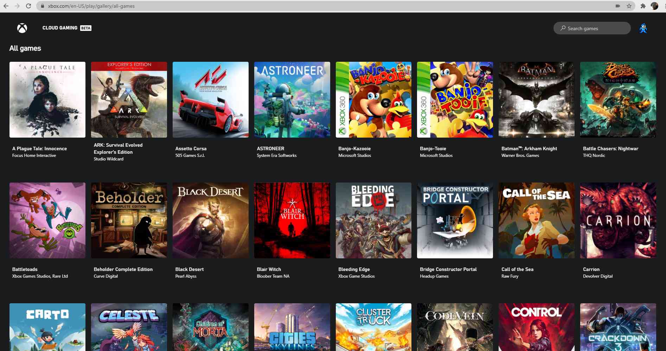Click the BETA badge
Viewport: 666px width, 351px height.
pyautogui.click(x=86, y=28)
